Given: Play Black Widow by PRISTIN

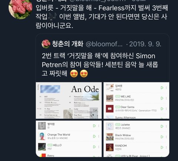Looking at the screenshot, I should point(162,137).
